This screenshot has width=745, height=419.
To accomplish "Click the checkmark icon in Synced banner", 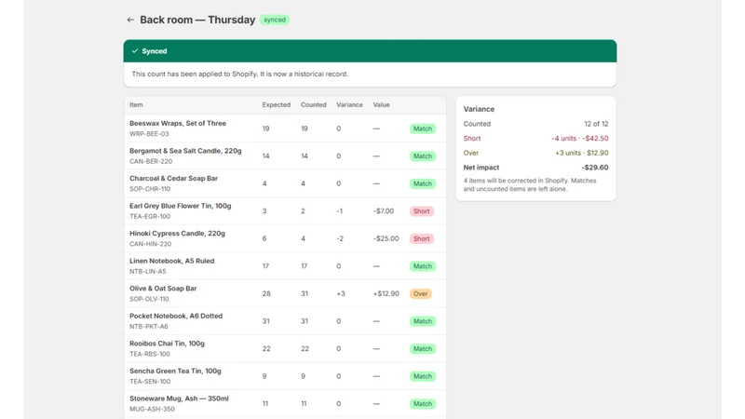I will pos(135,51).
